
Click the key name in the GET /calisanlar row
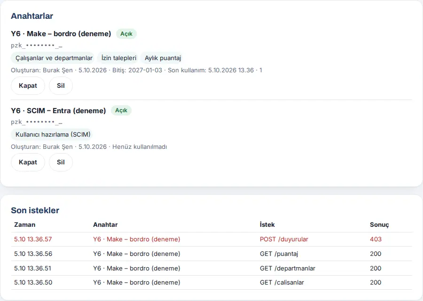137,282
